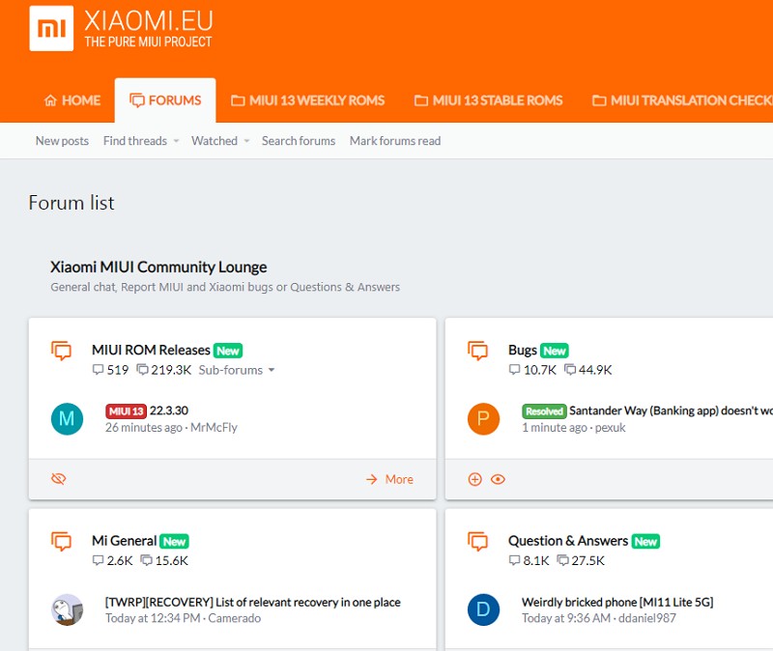Click 'Today at 12:34 PM' timestamp
The height and width of the screenshot is (651, 773).
click(x=153, y=618)
